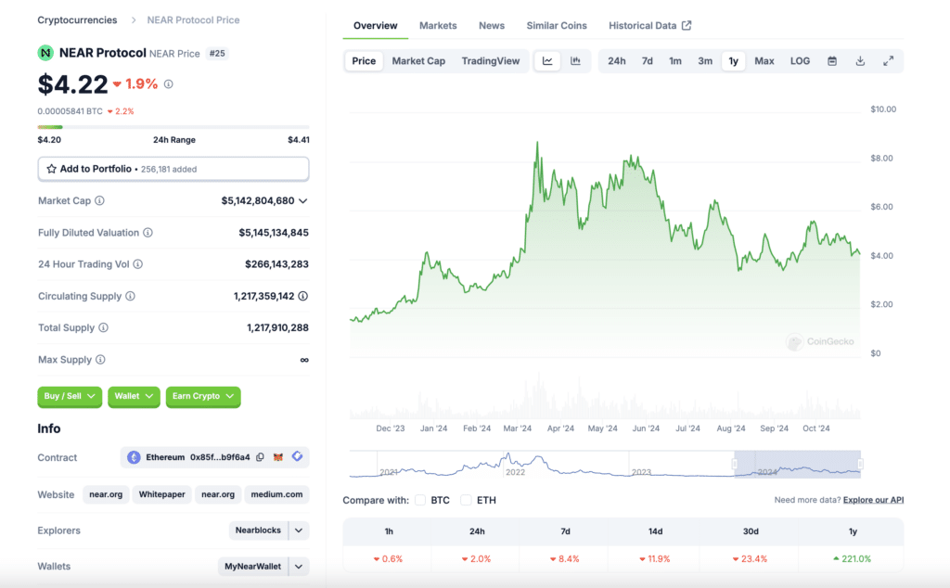Open the Whitepaper link

coord(161,494)
